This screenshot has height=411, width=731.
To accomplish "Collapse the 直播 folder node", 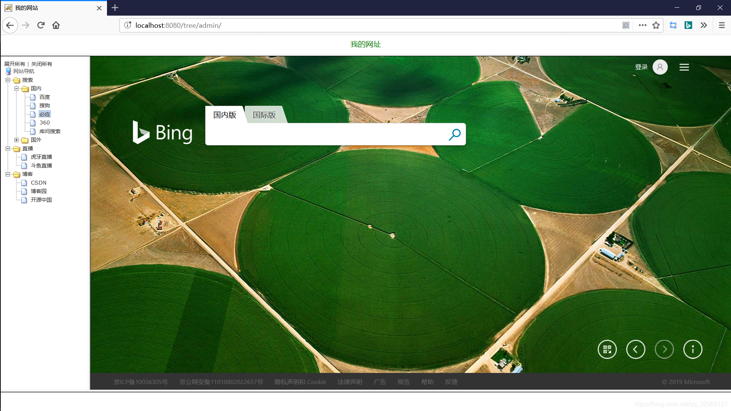I will coord(8,148).
